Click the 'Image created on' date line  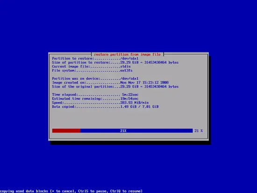(x=110, y=82)
